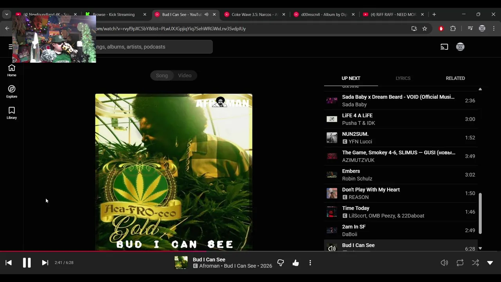Toggle repeat mode
The width and height of the screenshot is (501, 282).
460,263
